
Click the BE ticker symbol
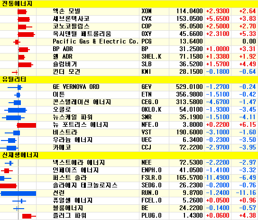coord(145,208)
